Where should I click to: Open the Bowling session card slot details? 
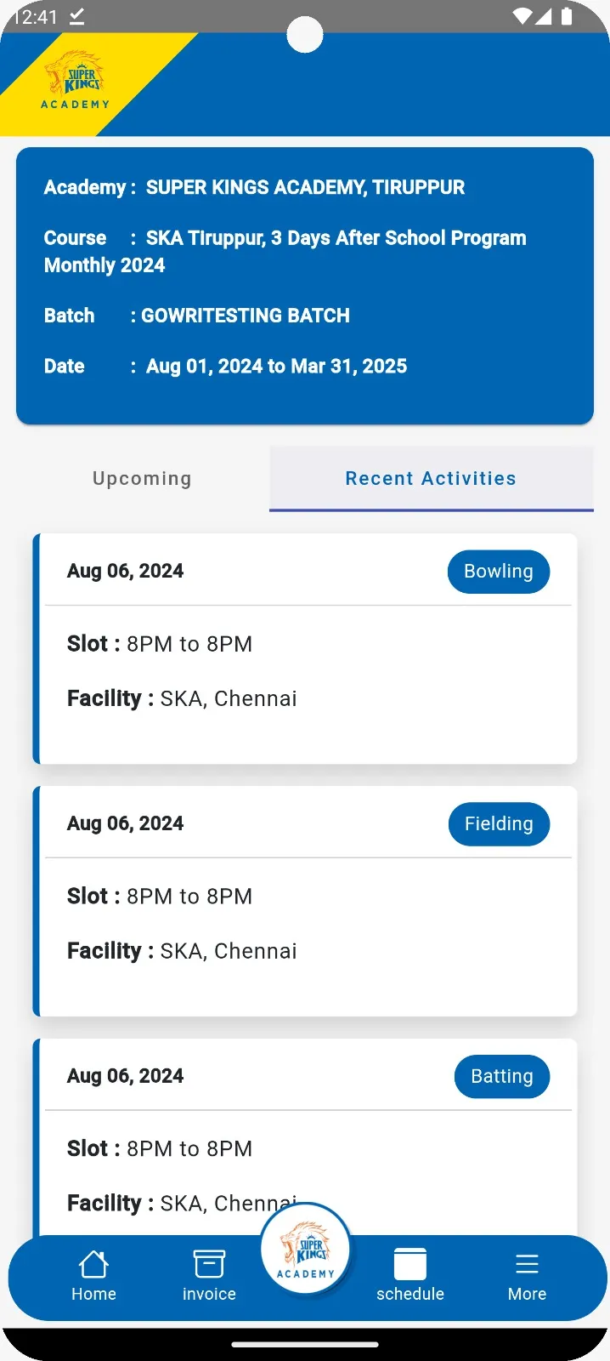pos(160,644)
